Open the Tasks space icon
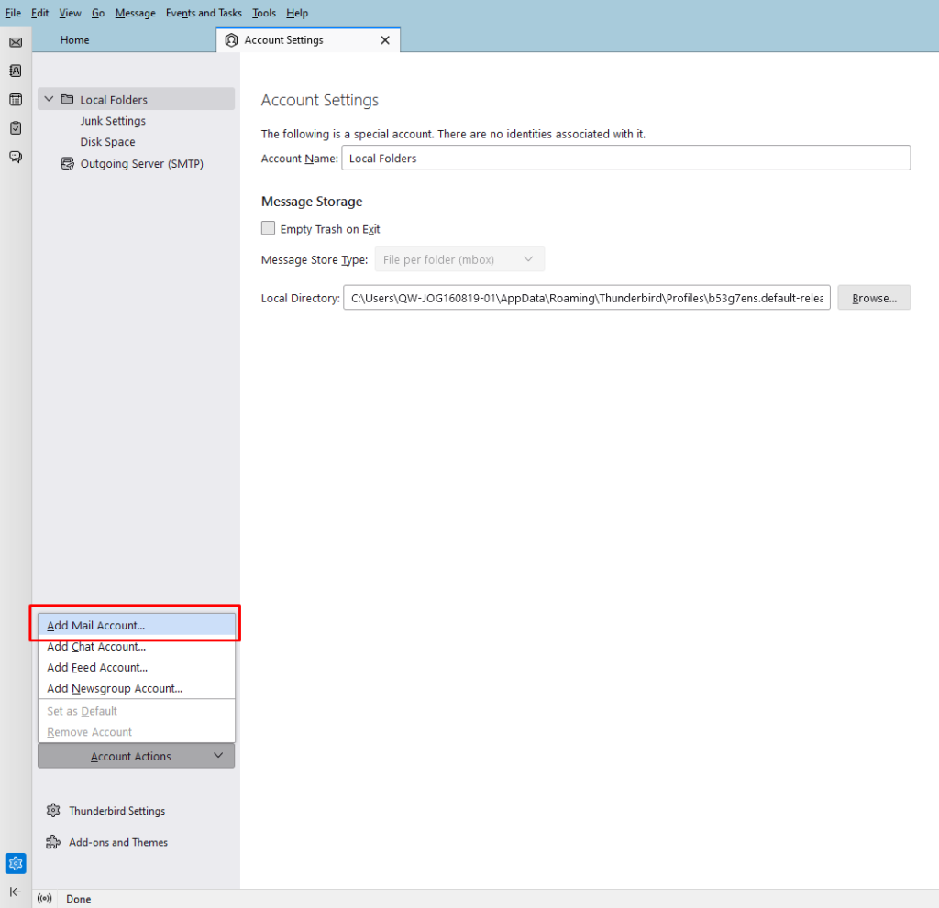The image size is (939, 908). coord(16,127)
